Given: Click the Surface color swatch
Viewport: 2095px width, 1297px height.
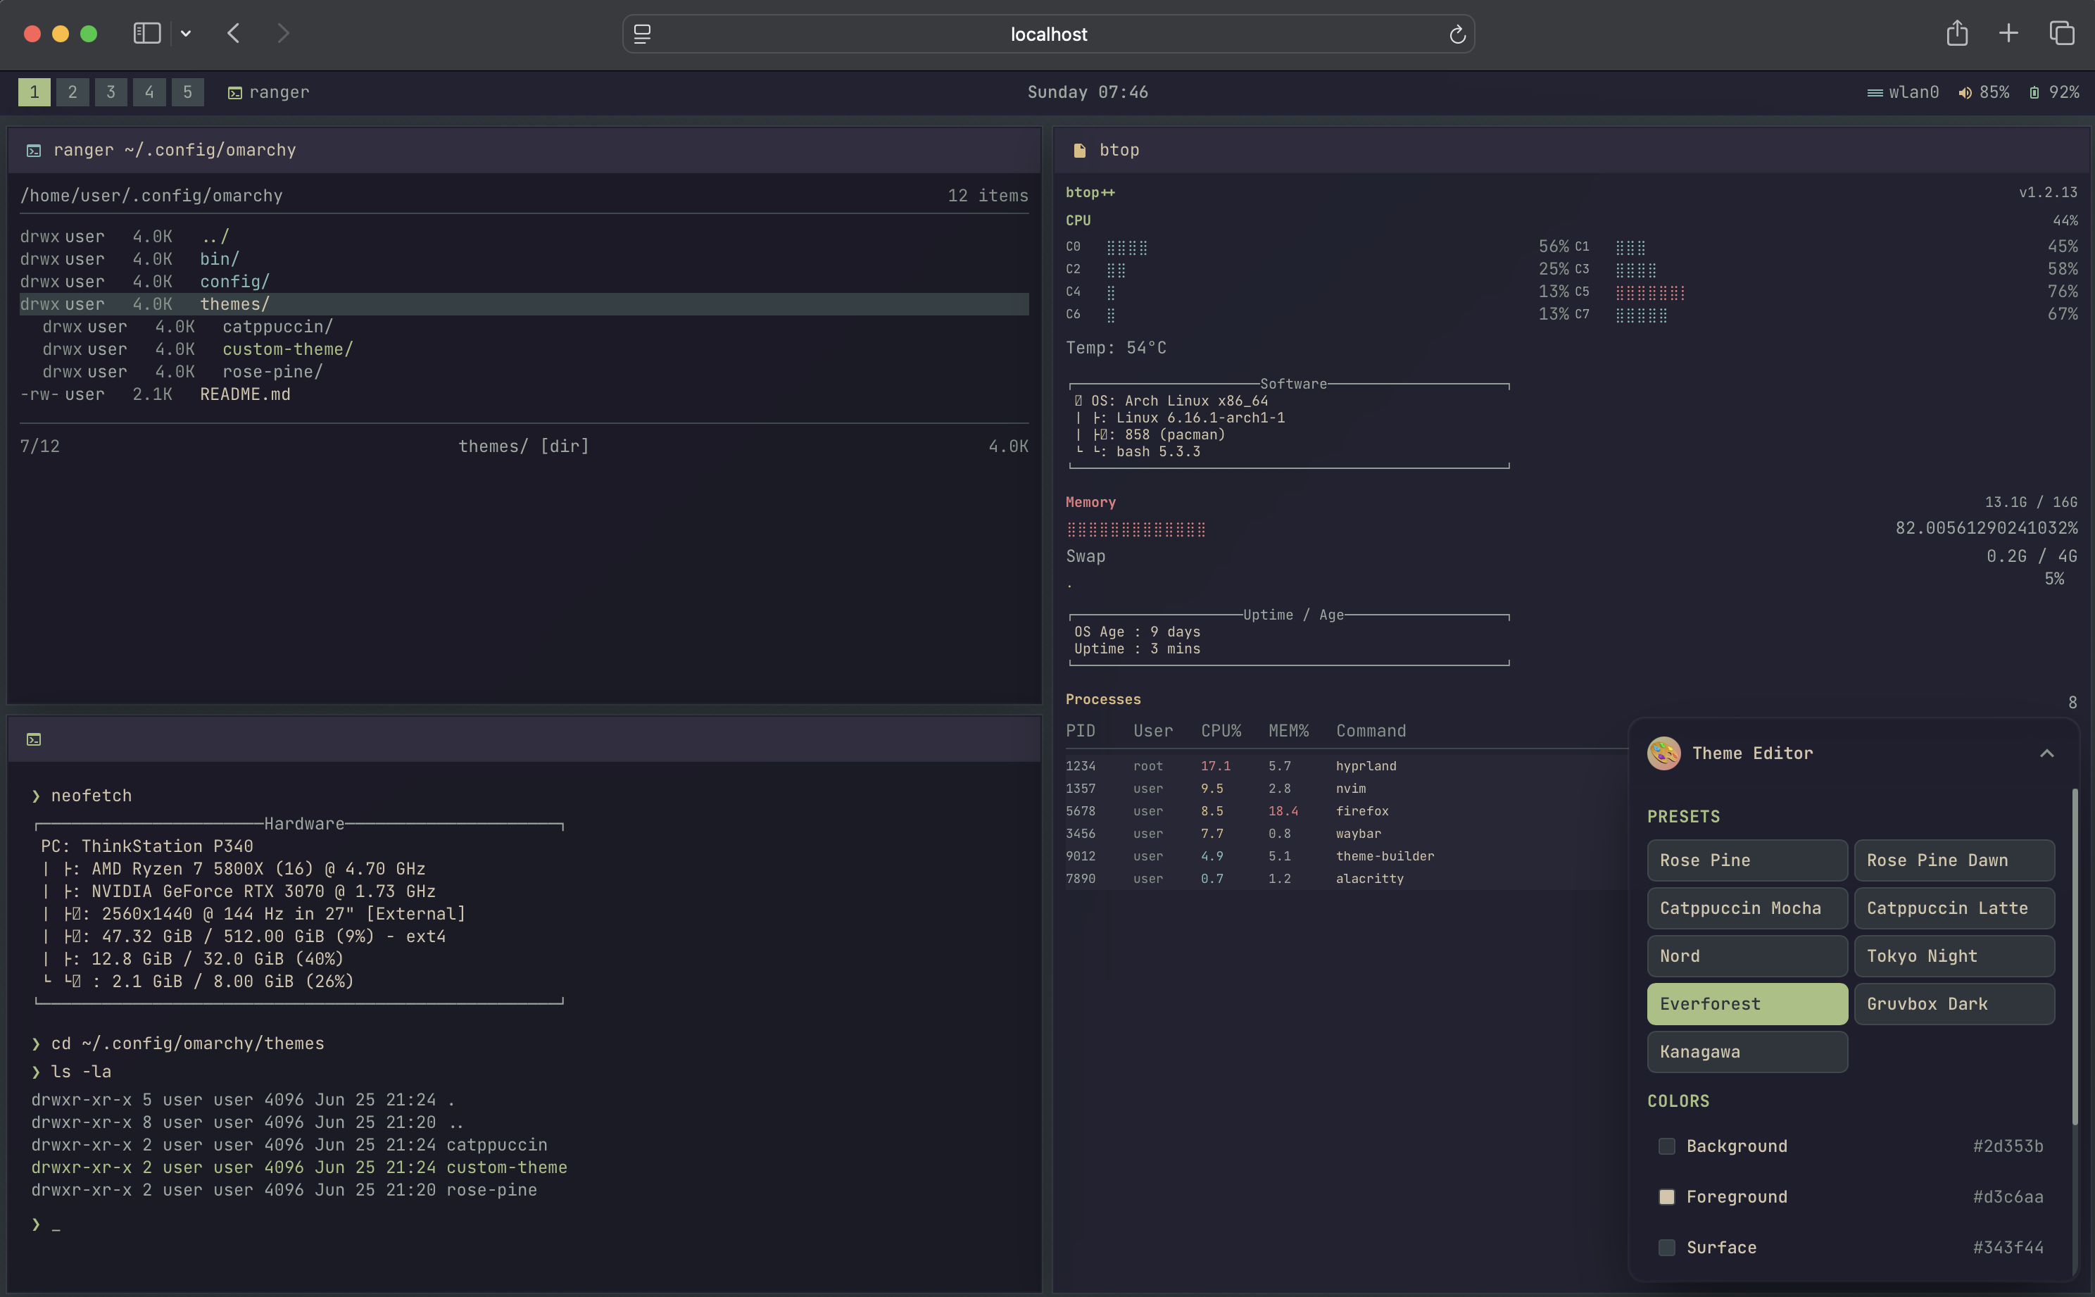Looking at the screenshot, I should coord(1666,1247).
